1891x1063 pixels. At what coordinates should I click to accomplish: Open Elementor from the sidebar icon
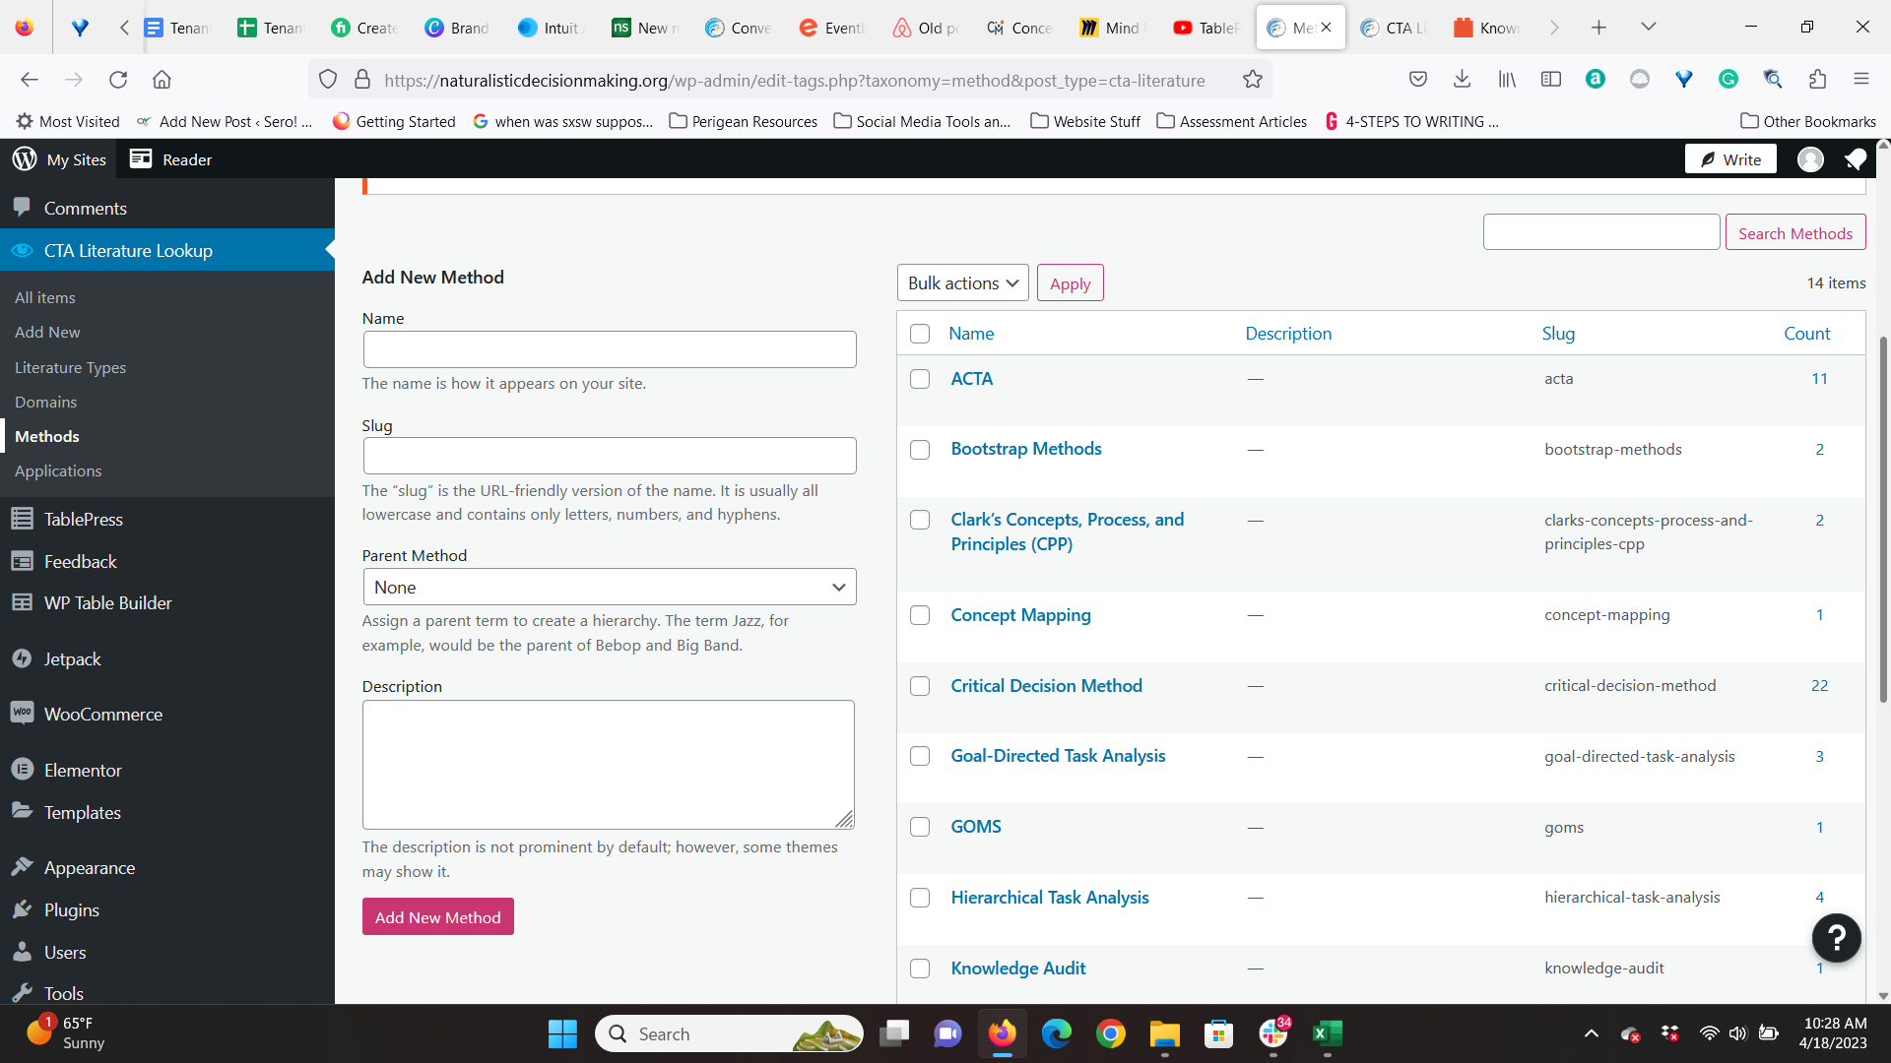pyautogui.click(x=22, y=770)
